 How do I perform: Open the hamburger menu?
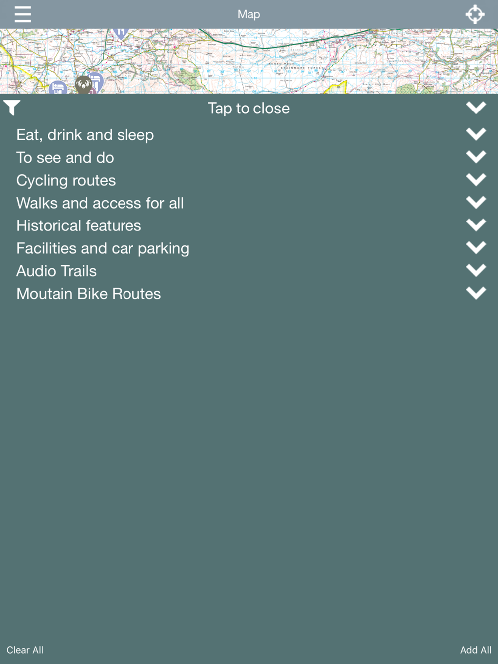(23, 14)
